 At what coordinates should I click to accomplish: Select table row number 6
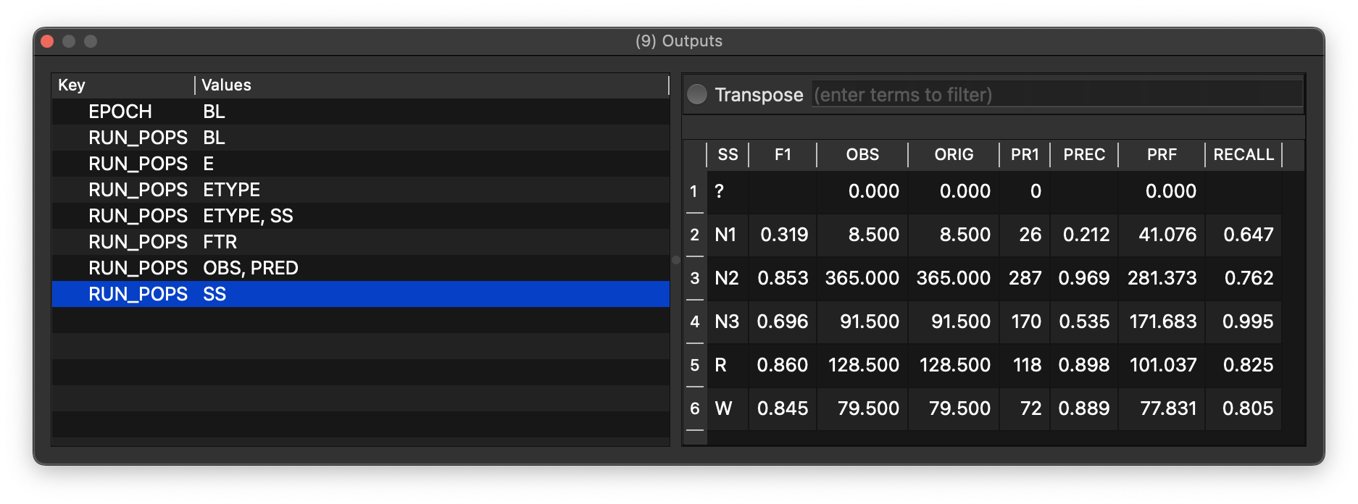pos(694,408)
